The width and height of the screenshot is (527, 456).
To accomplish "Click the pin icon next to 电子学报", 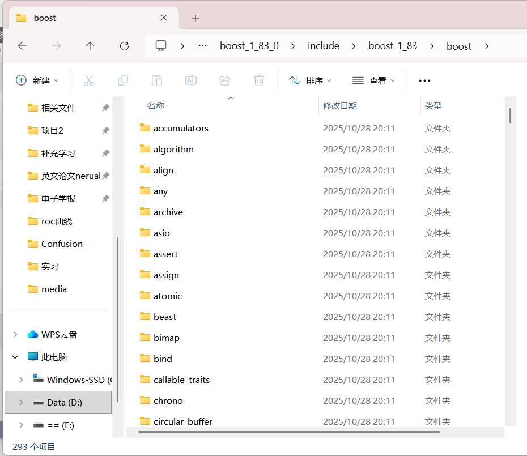I will pyautogui.click(x=105, y=199).
